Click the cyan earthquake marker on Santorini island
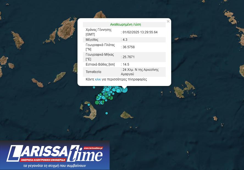The height and width of the screenshot is (170, 244). click(88, 105)
